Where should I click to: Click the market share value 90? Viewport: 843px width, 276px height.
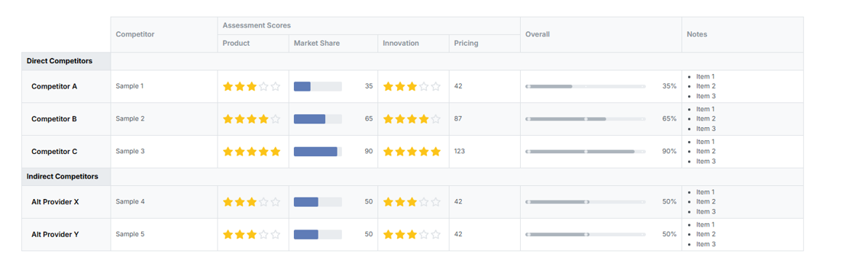pos(368,152)
